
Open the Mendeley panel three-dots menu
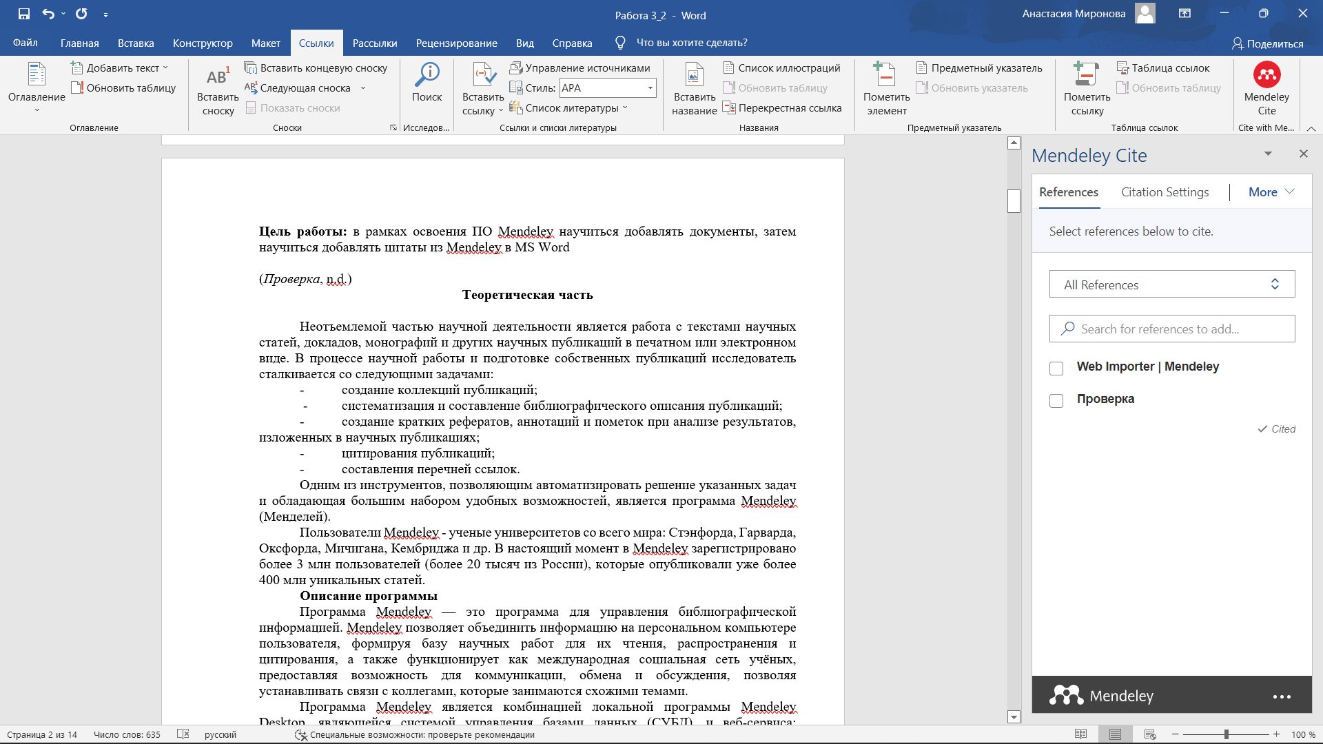click(x=1282, y=696)
